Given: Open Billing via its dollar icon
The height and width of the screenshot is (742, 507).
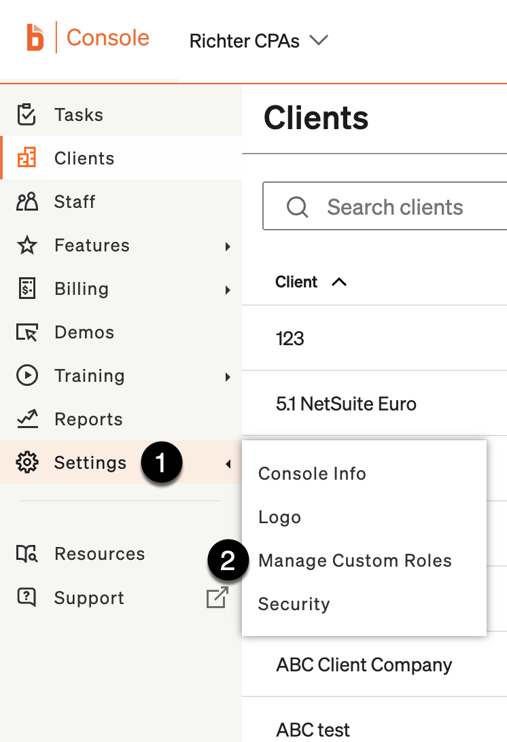Looking at the screenshot, I should 27,289.
